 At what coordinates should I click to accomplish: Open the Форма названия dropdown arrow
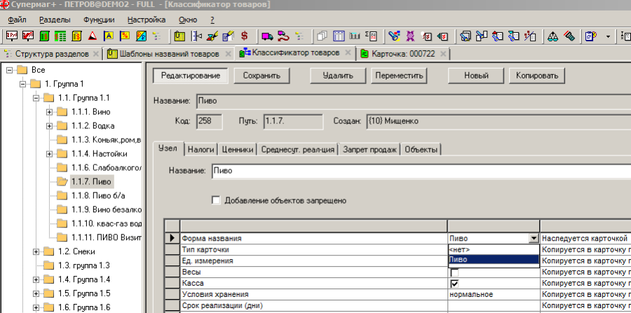pos(534,238)
